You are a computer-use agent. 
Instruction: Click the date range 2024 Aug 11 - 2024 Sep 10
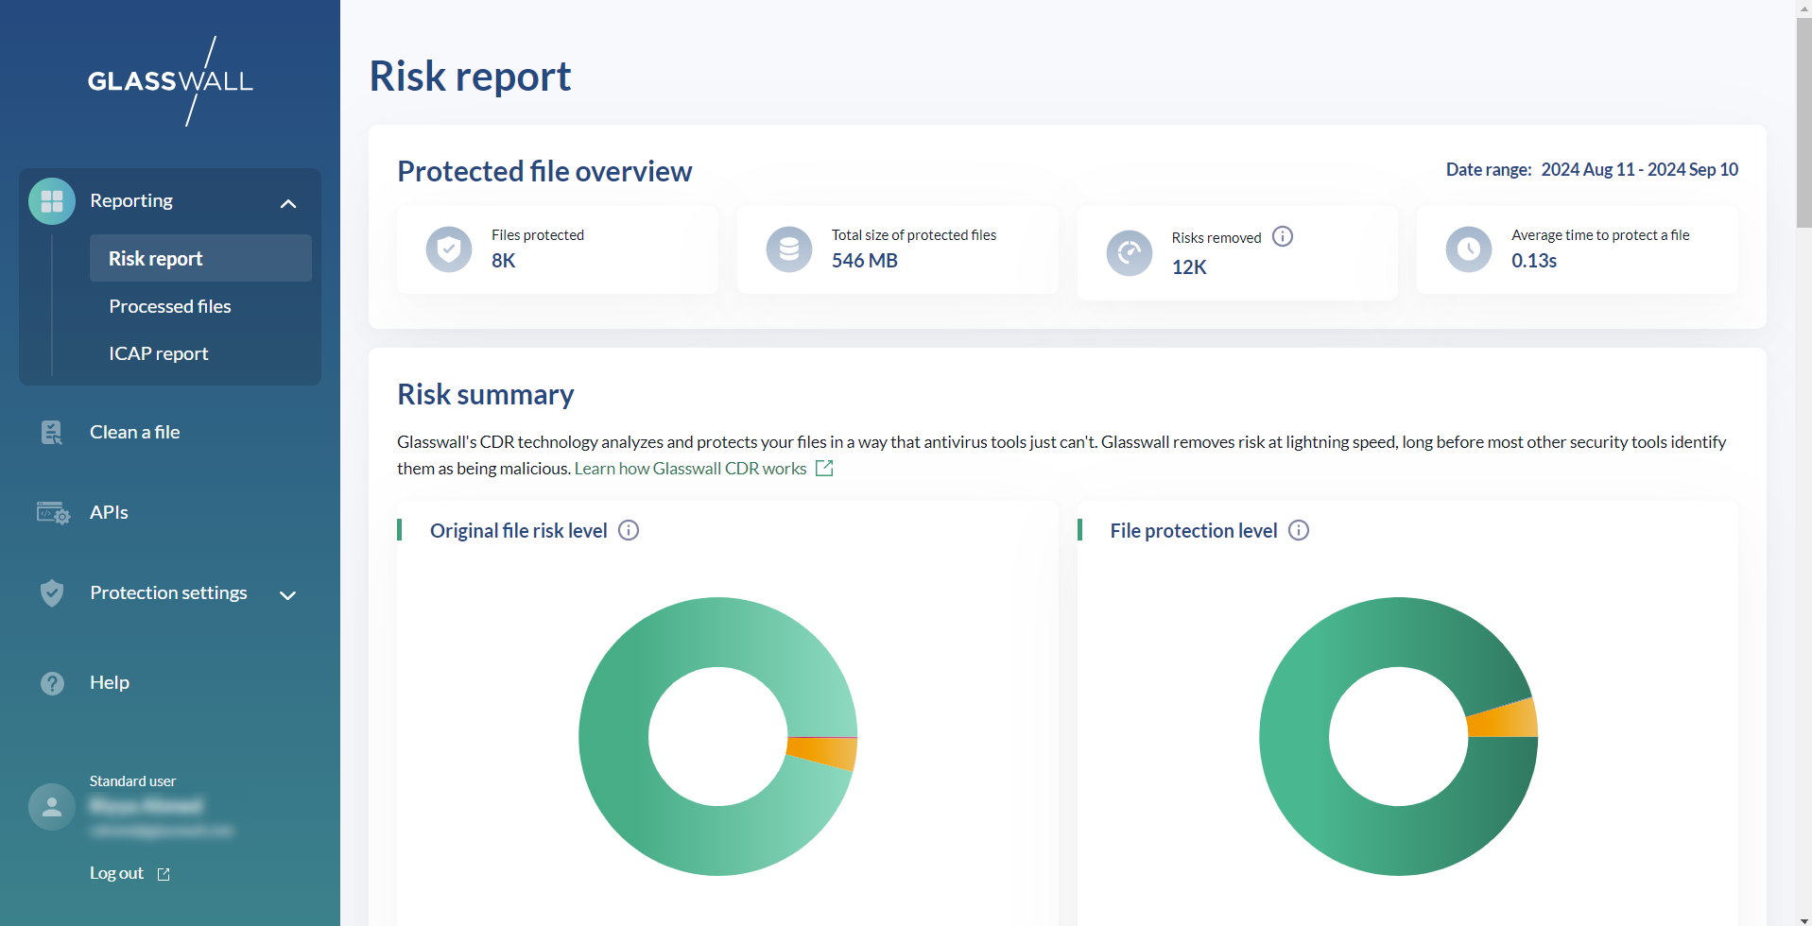pos(1639,169)
